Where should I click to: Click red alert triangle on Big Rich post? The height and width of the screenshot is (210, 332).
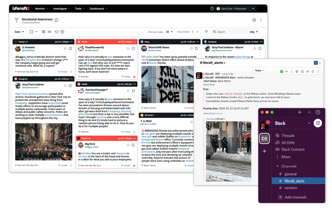134,165
